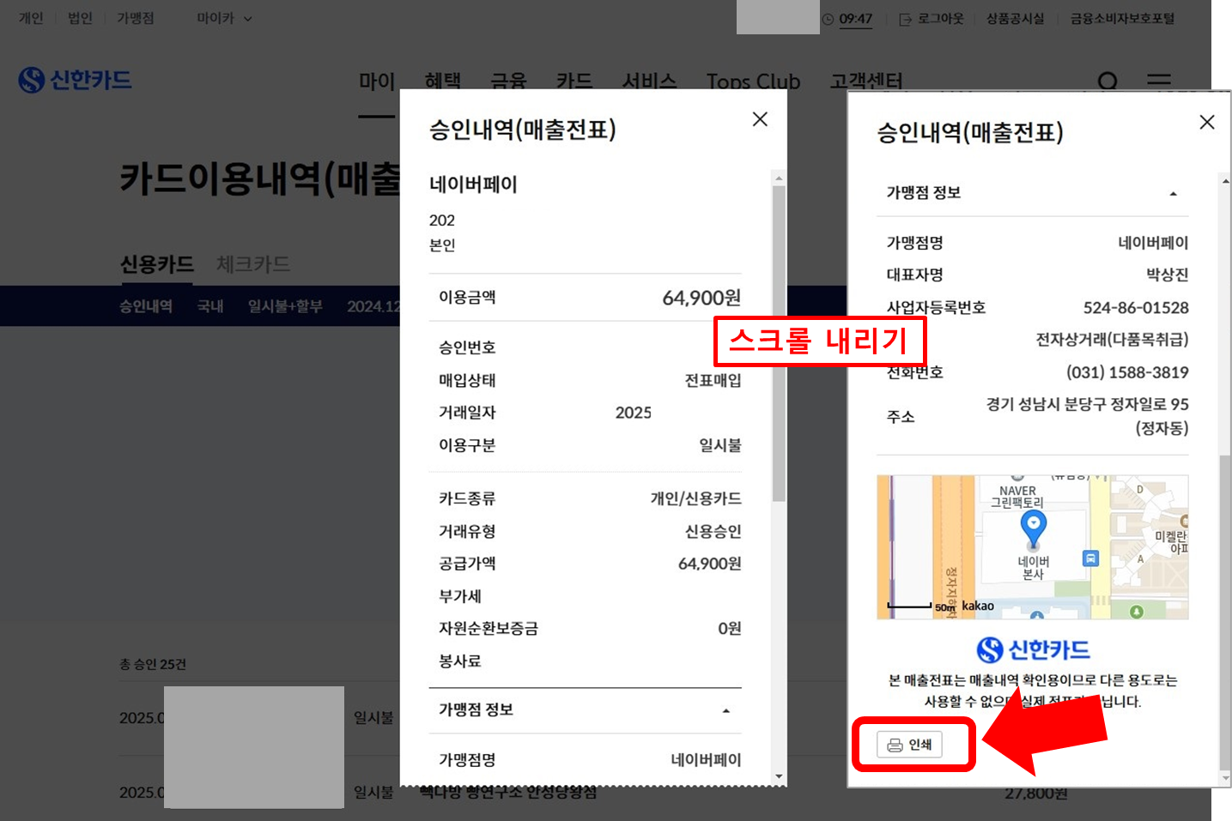Open the 고객센터 main menu

tap(866, 81)
